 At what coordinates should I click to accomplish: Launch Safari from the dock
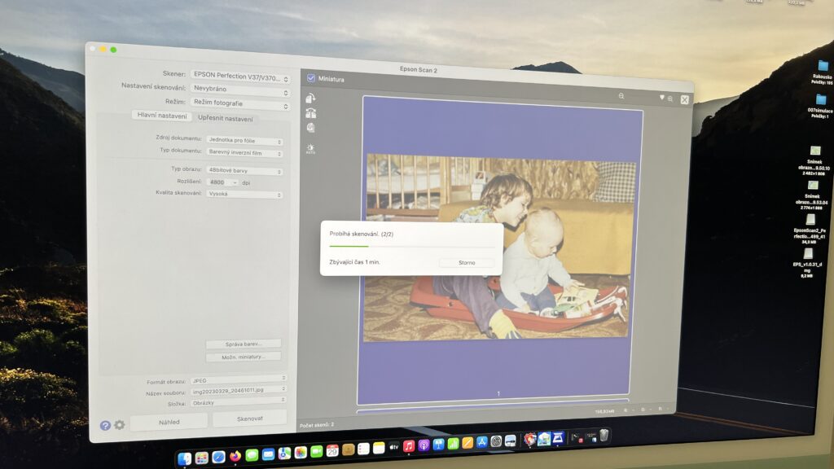tap(218, 458)
